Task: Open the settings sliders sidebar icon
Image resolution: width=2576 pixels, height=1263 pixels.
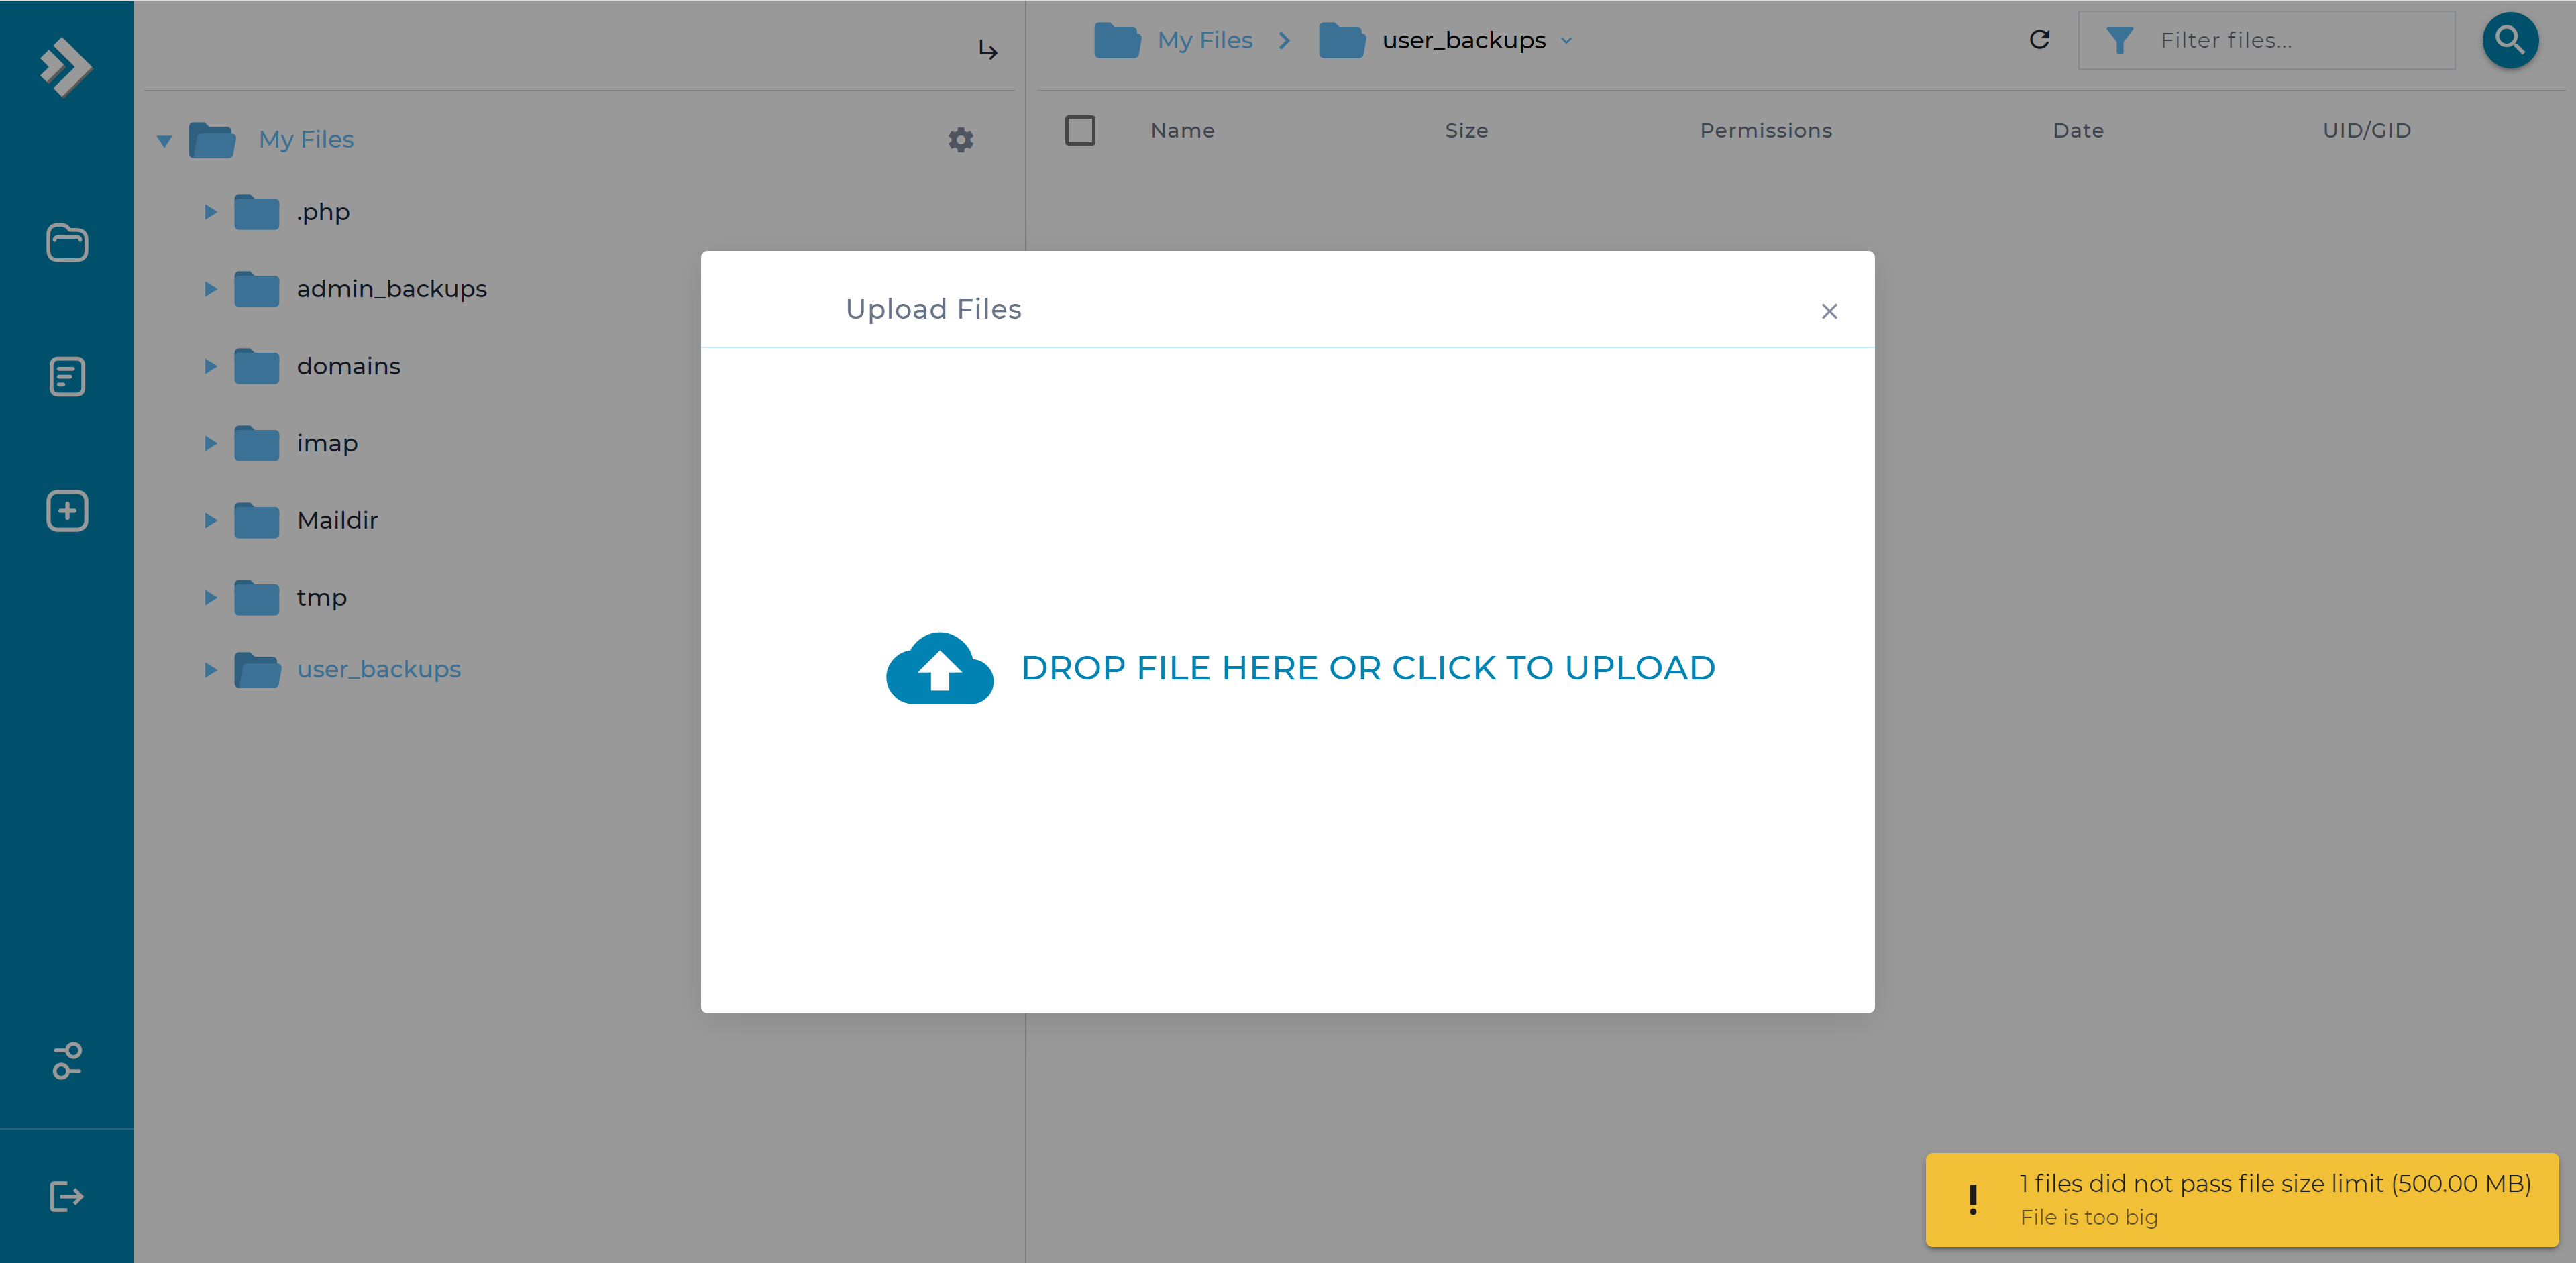Action: pos(67,1061)
